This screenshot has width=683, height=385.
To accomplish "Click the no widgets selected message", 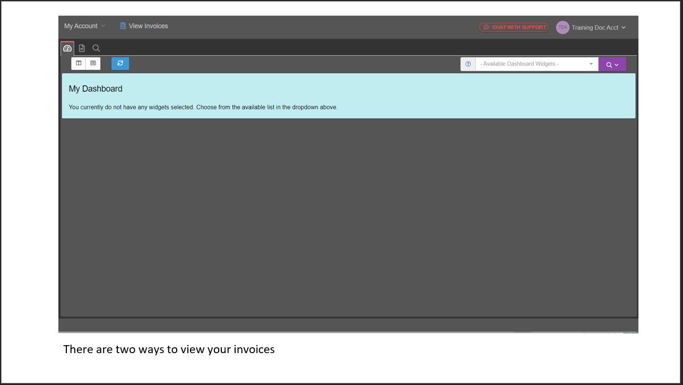I will pyautogui.click(x=203, y=107).
